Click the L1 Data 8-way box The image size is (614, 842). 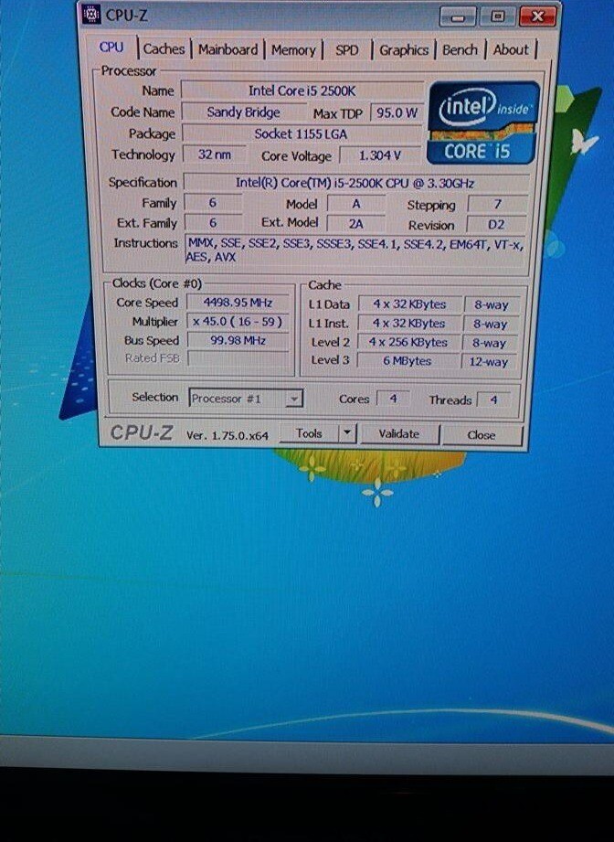click(x=491, y=305)
